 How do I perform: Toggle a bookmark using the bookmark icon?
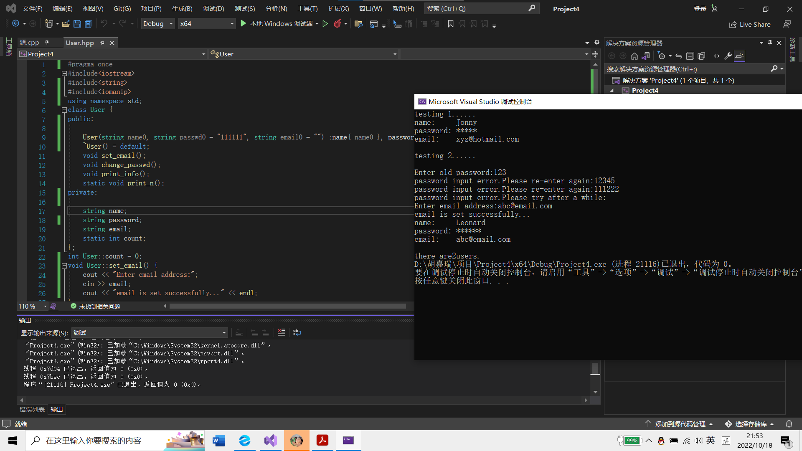[450, 24]
